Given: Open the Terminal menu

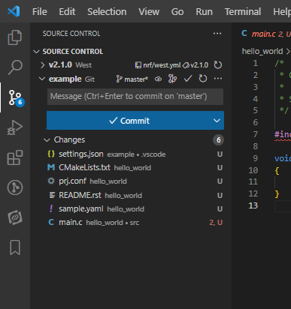Looking at the screenshot, I should coord(243,11).
